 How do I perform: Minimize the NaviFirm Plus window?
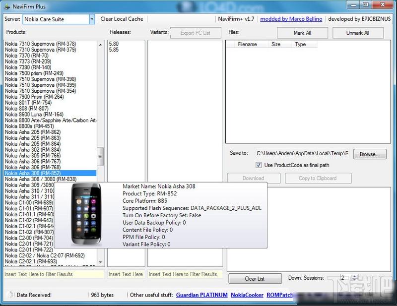click(x=354, y=5)
